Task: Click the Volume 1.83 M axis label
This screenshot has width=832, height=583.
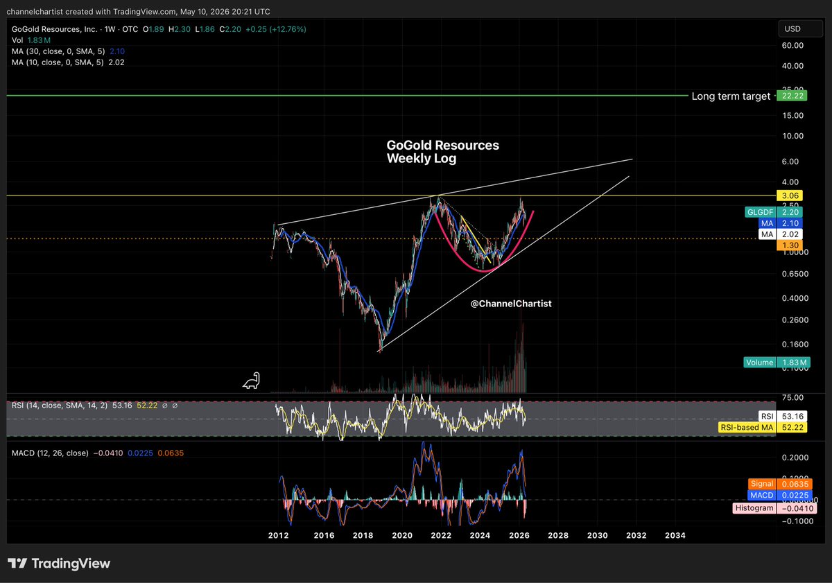Action: [777, 362]
